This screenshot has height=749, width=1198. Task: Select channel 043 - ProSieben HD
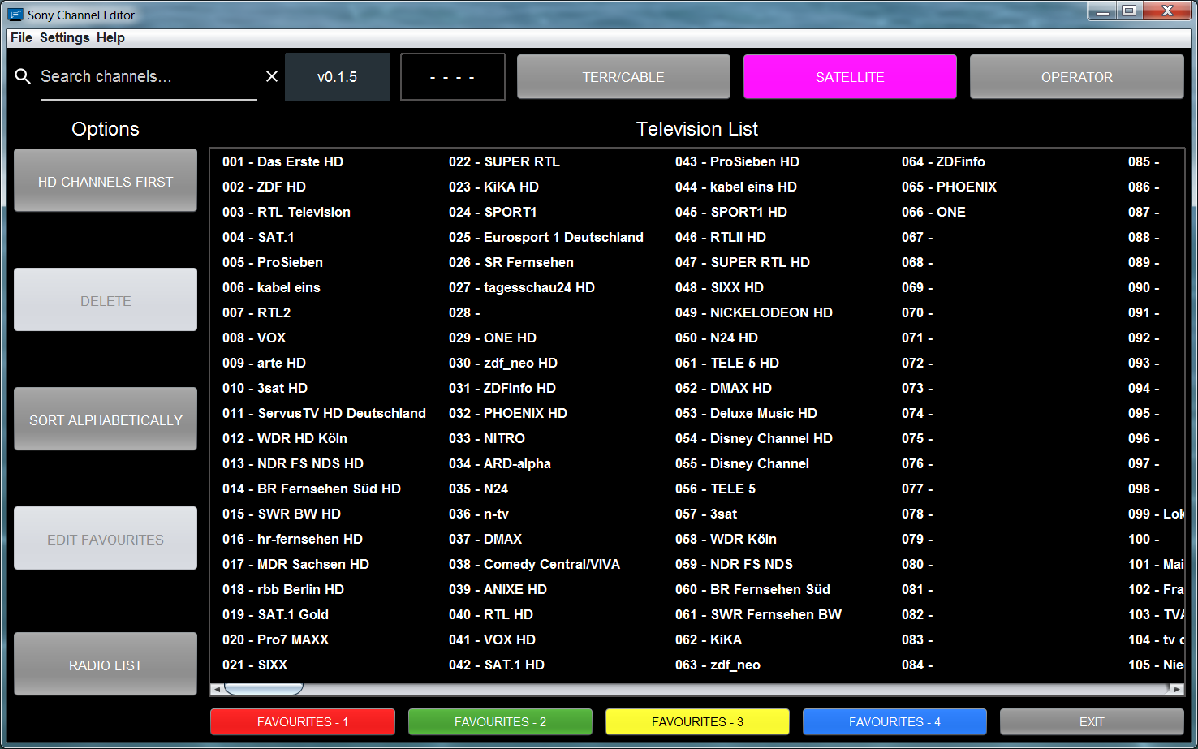737,161
